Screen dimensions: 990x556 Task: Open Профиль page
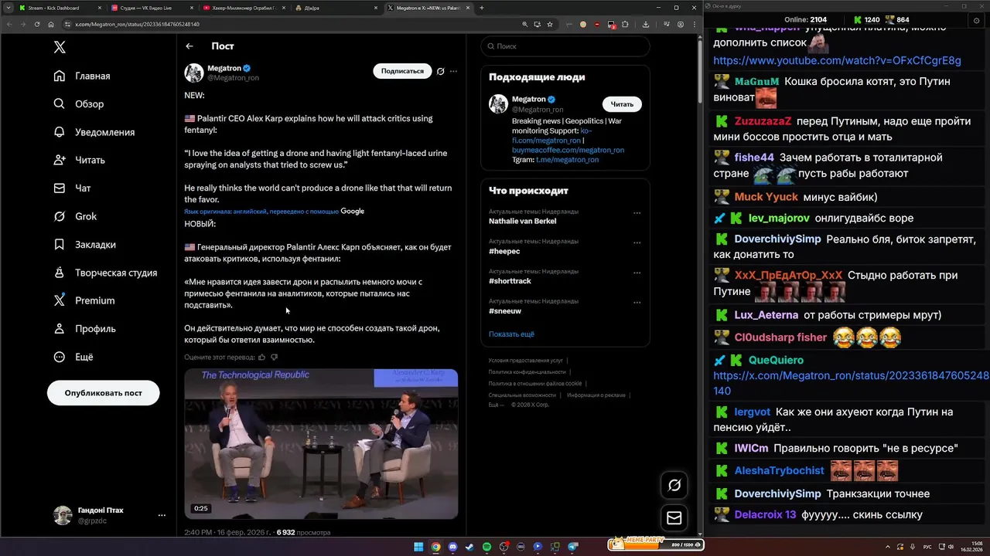tap(85, 328)
